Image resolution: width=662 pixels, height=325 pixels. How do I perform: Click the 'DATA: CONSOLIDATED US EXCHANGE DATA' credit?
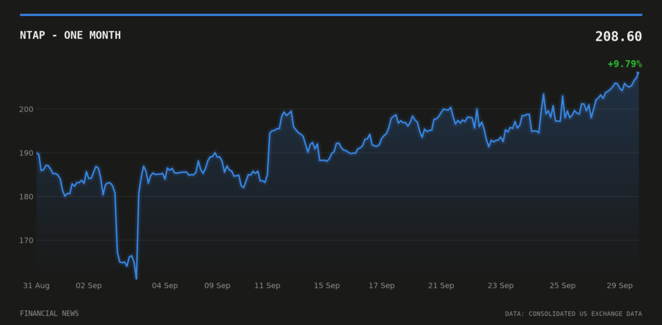(x=573, y=313)
